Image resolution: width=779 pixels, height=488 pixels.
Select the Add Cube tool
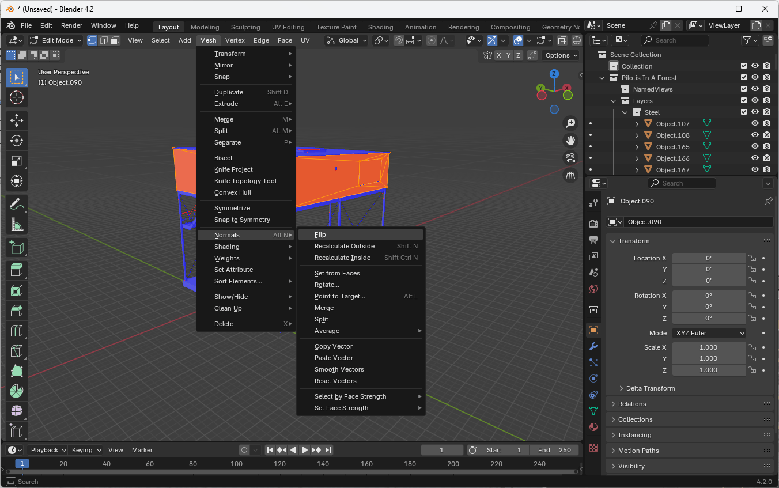pos(17,247)
